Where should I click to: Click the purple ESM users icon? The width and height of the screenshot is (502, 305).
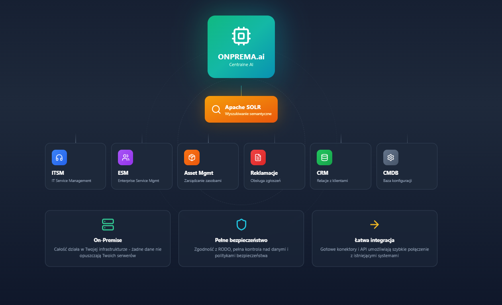tap(125, 157)
